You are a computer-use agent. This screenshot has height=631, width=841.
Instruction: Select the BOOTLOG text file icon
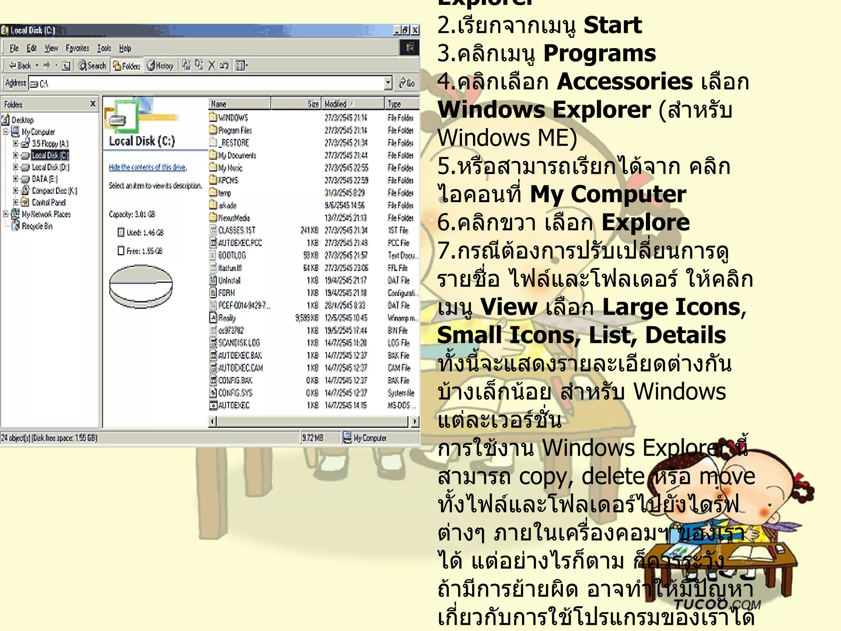click(213, 255)
